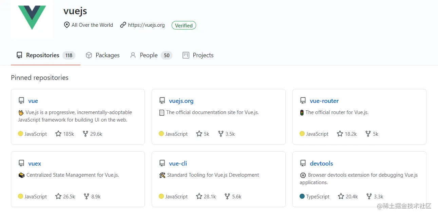The image size is (438, 216).
Task: Click the repo icon beside vue-router
Action: point(303,101)
